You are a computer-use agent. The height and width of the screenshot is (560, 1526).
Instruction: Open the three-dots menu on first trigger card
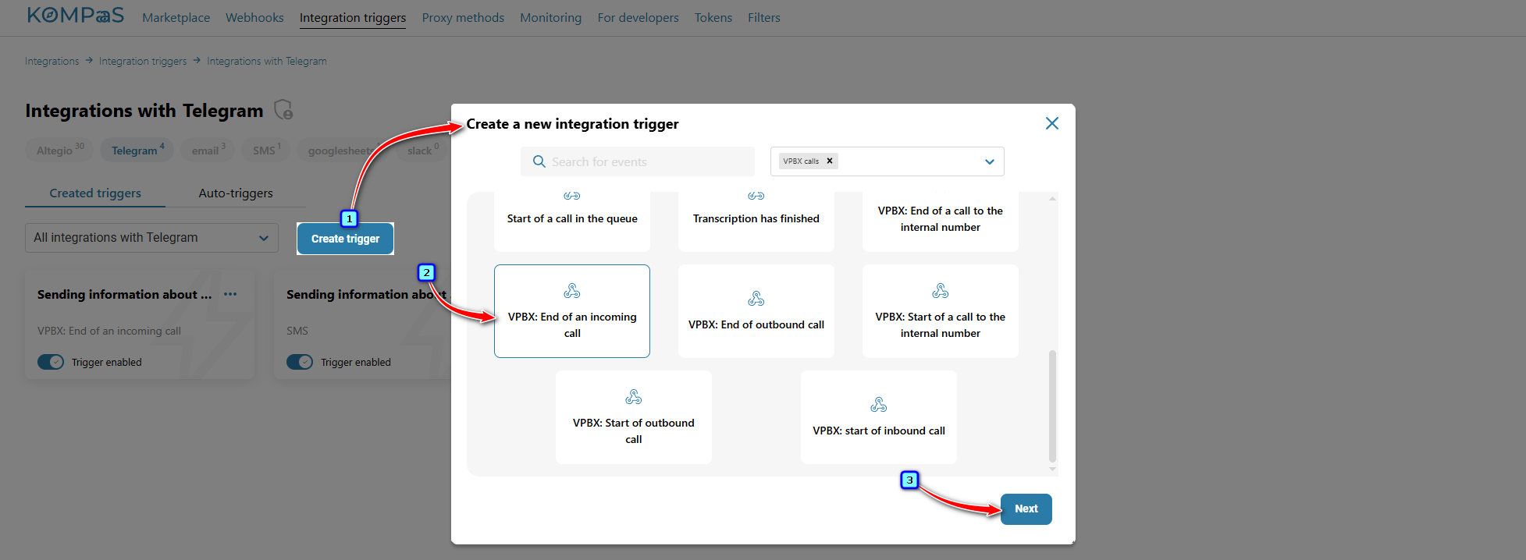(x=230, y=294)
